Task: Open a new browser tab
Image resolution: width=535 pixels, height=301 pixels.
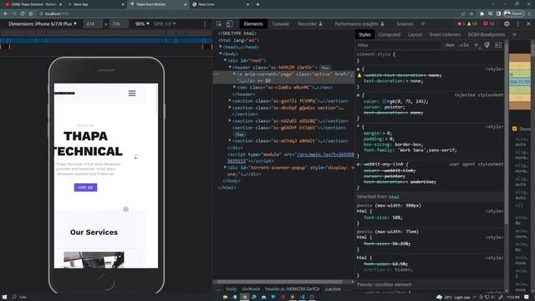Action: click(257, 4)
